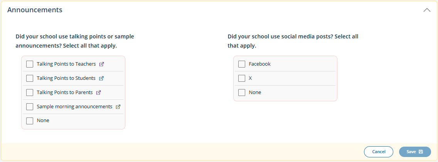This screenshot has width=438, height=162.
Task: Click the Announcements section title
Action: [x=35, y=10]
